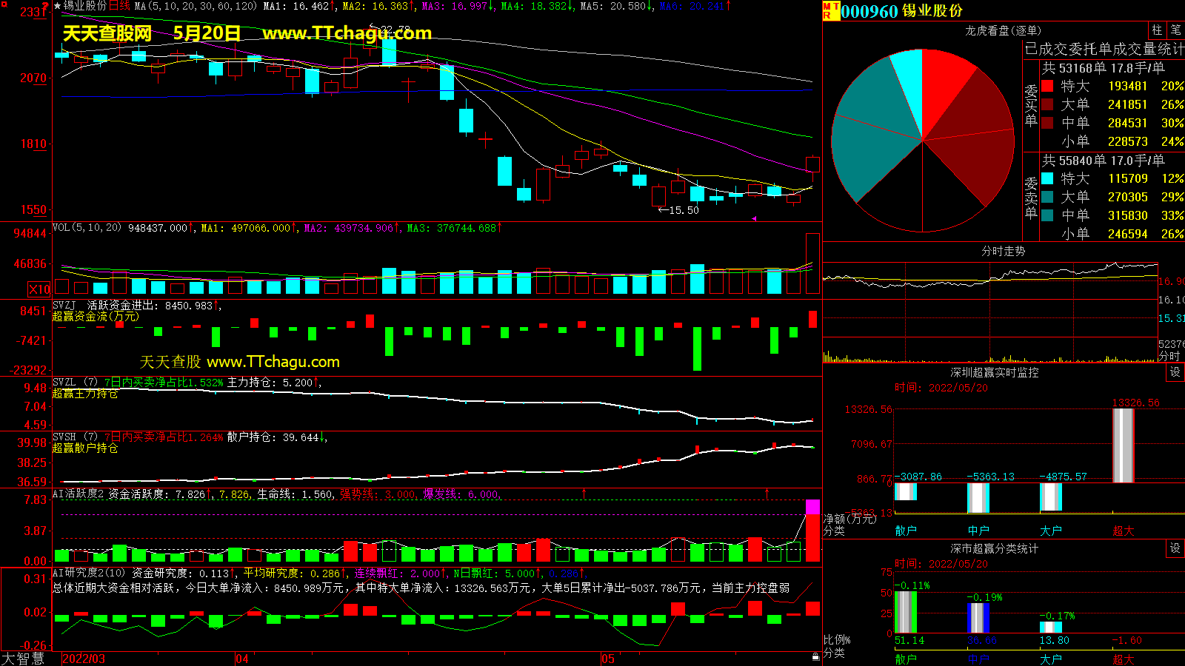Click the MA(5,10,20,30,60,120) indicator parameters

196,6
